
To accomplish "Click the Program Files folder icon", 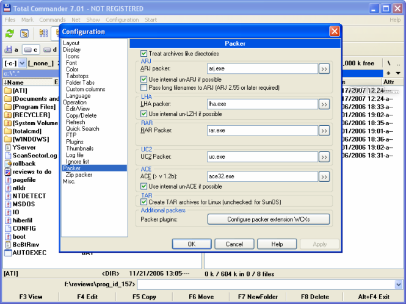I will [8, 107].
